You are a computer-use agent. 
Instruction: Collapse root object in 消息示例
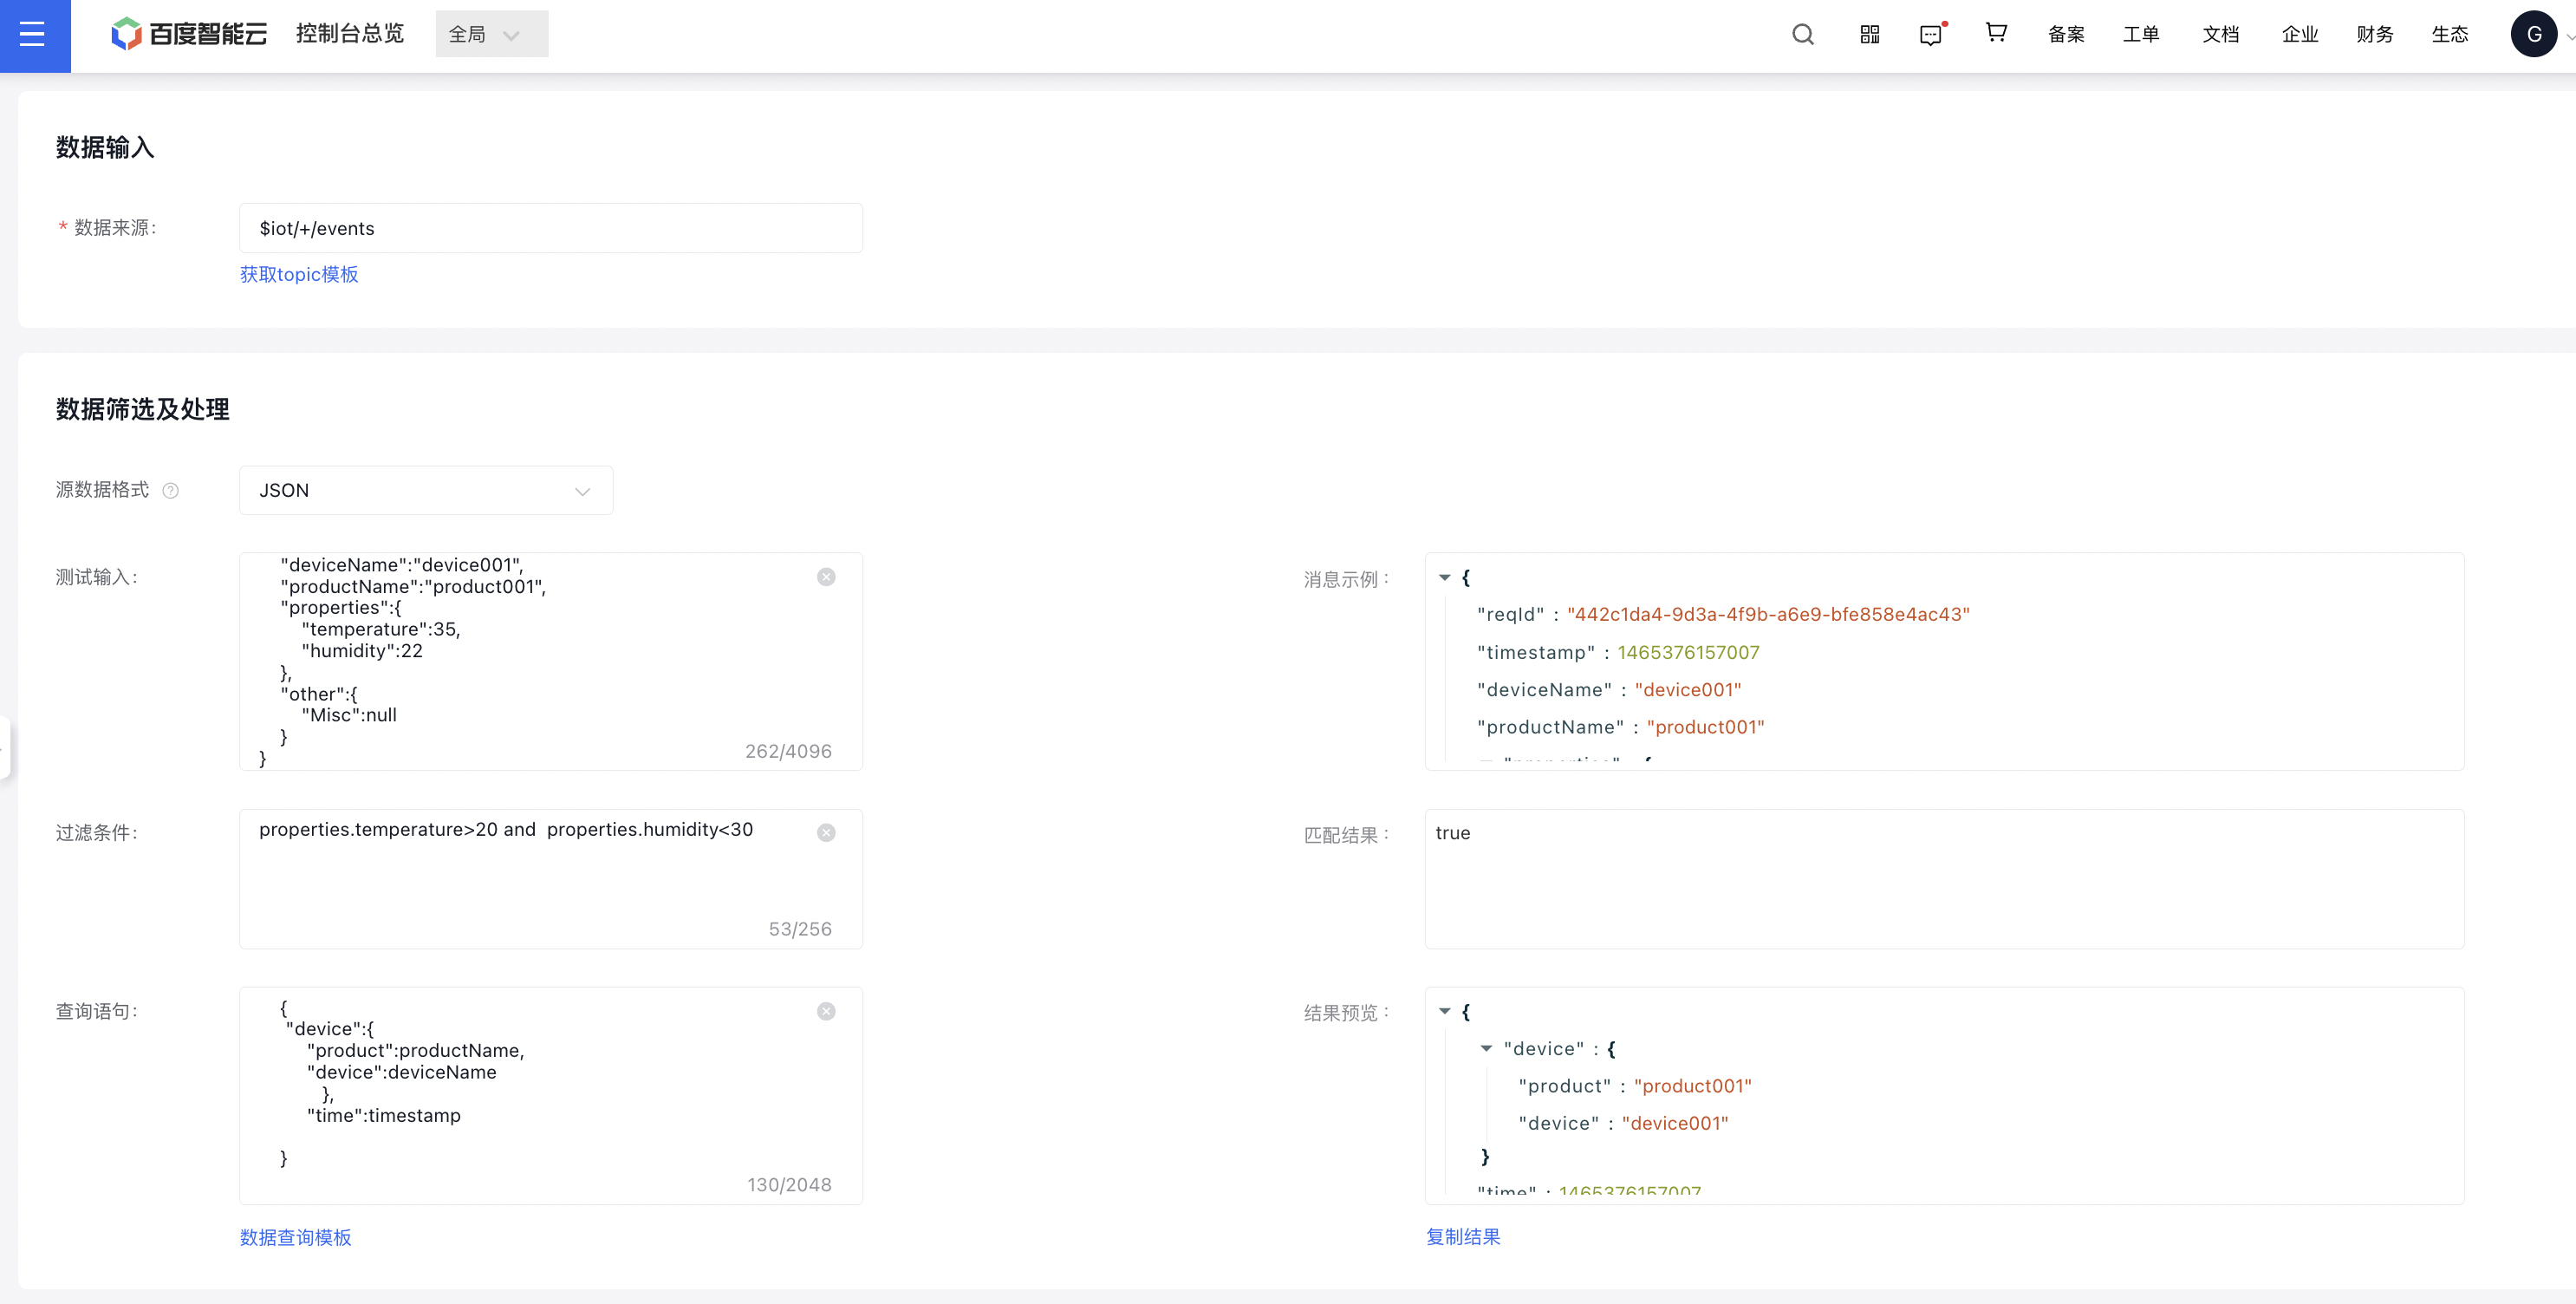tap(1445, 578)
